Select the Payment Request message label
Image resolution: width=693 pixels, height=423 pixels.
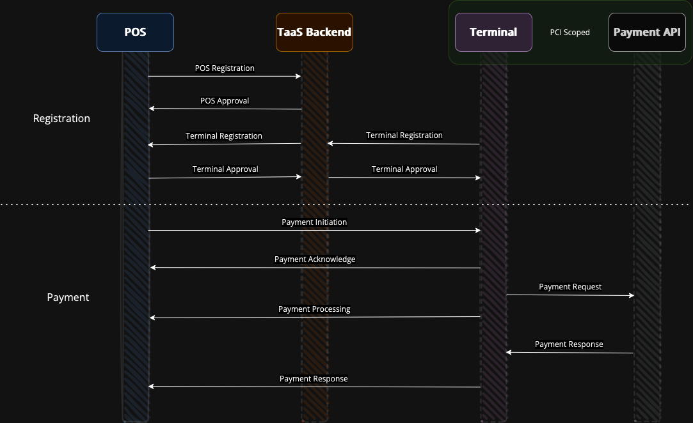pyautogui.click(x=570, y=287)
